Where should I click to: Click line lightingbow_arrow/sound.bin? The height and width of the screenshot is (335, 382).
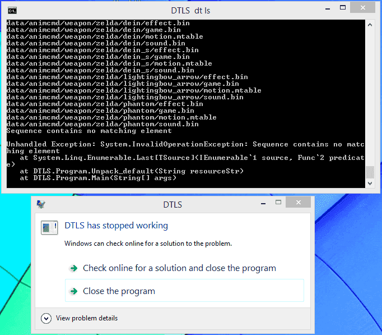click(125, 97)
